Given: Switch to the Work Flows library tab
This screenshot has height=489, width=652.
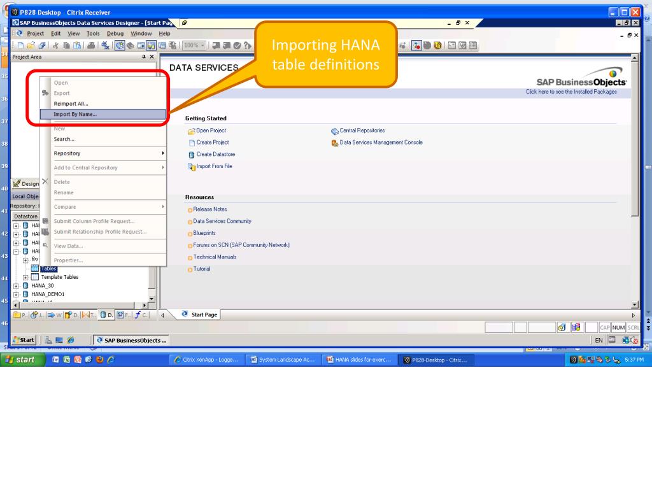Looking at the screenshot, I should pos(55,315).
